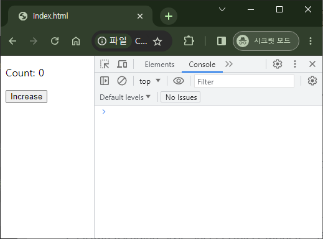
Task: Focus the console prompt line
Action: pos(208,112)
